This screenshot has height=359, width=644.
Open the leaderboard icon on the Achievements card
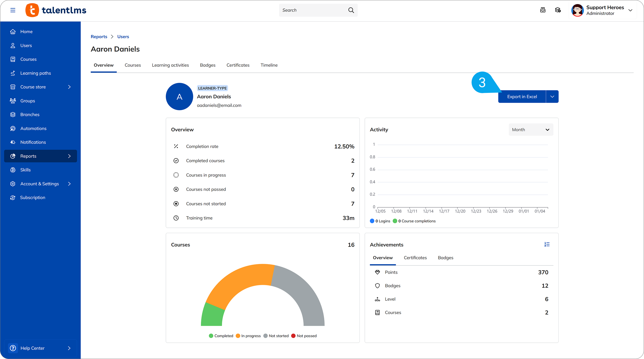(x=547, y=244)
